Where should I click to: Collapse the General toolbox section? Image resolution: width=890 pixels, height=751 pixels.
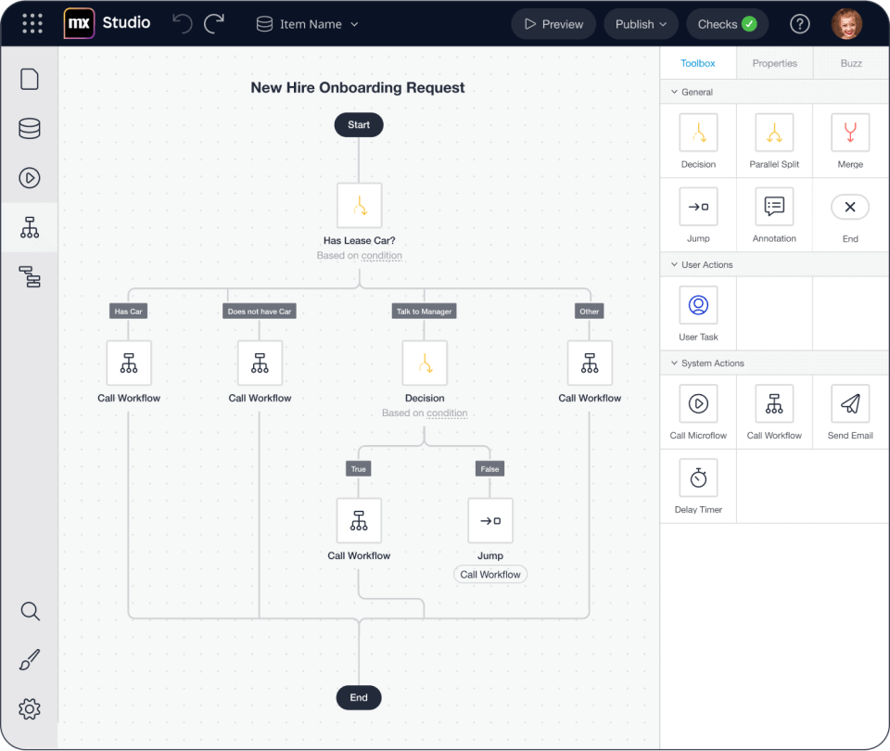(x=674, y=92)
